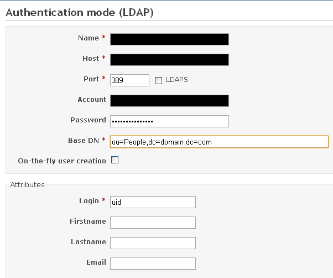Click the "Authentication mode (LDAP)" heading
Viewport: 333px width, 278px height.
pos(80,12)
